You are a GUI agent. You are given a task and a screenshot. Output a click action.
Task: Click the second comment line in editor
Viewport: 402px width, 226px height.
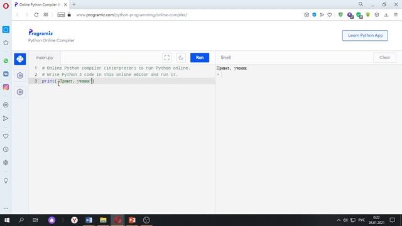click(x=110, y=75)
